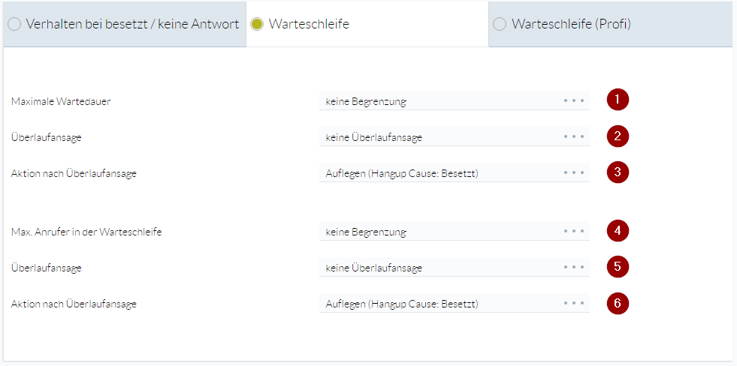
Task: Open the first Überlaufansage dropdown field
Action: pyautogui.click(x=454, y=137)
